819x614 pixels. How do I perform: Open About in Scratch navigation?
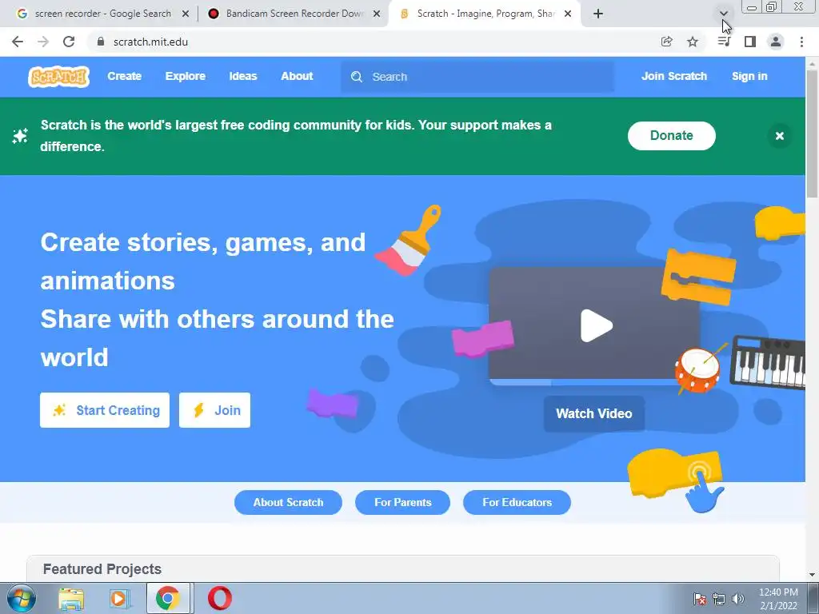[297, 76]
